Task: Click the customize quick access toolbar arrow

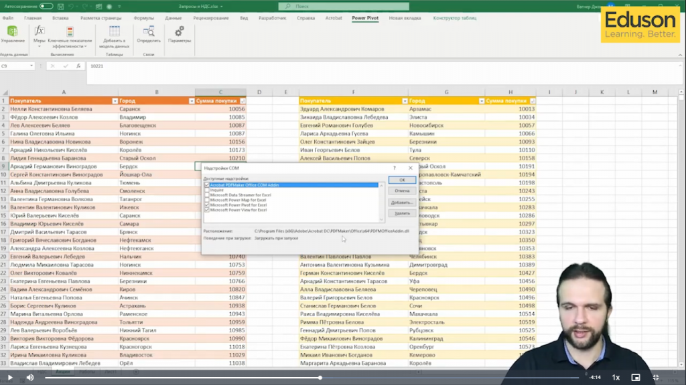Action: coord(119,7)
